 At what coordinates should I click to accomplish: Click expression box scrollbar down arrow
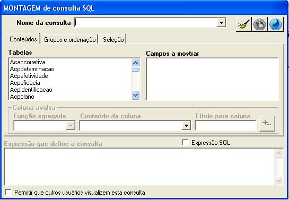click(278, 180)
